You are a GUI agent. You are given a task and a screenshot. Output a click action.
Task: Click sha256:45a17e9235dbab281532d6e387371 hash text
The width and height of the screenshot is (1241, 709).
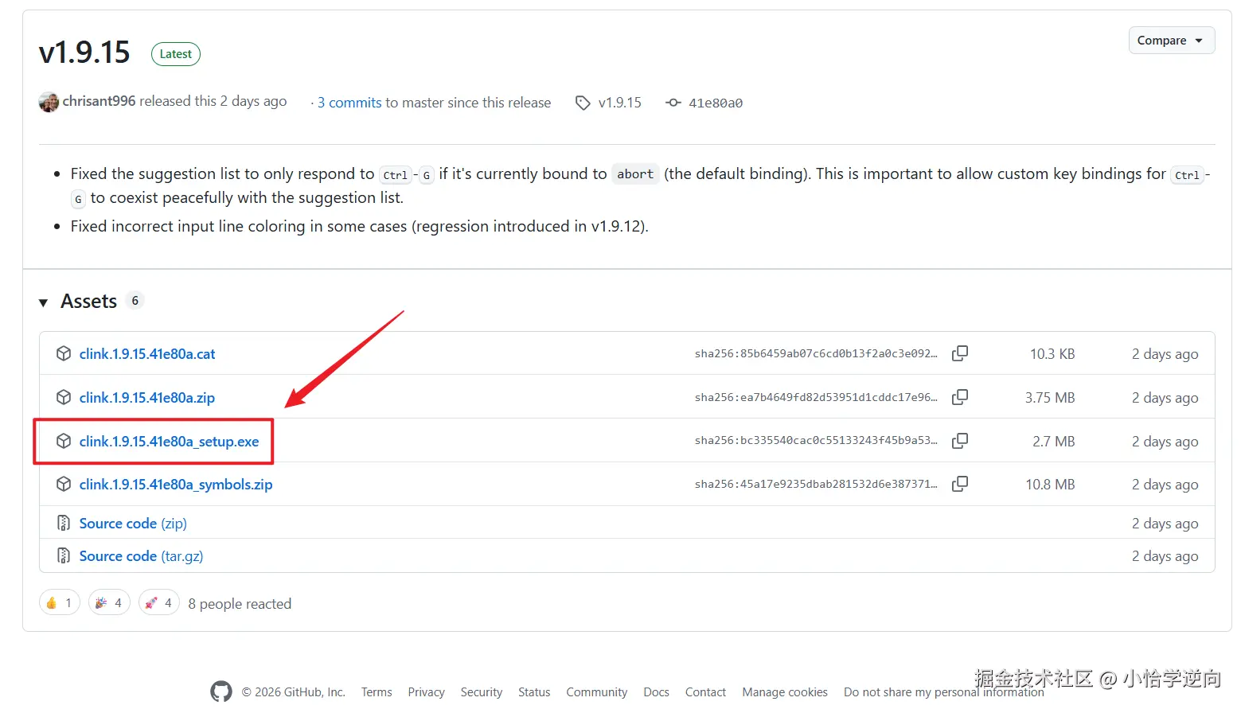click(x=816, y=485)
